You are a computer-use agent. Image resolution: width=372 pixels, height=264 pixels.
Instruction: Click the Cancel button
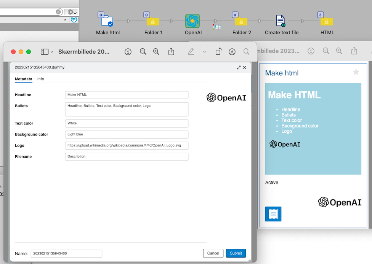click(x=213, y=253)
